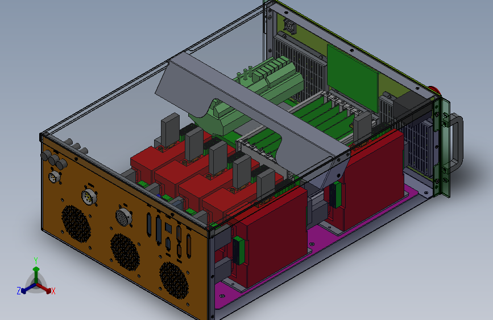Pick the dark green board on the rear wall
Viewport: 493px width, 320px height.
pos(353,77)
